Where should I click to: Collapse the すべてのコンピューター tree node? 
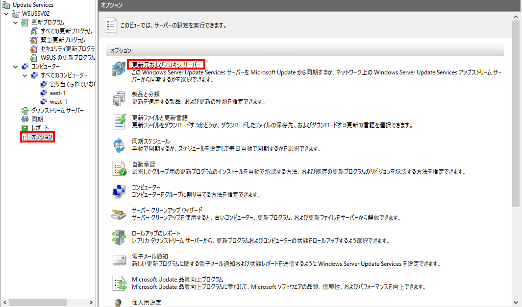[25, 75]
